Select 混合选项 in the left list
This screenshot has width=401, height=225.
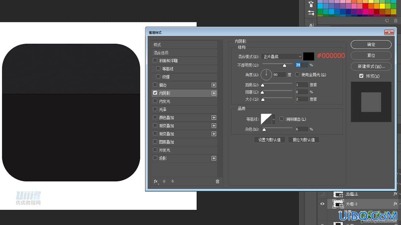click(x=184, y=53)
